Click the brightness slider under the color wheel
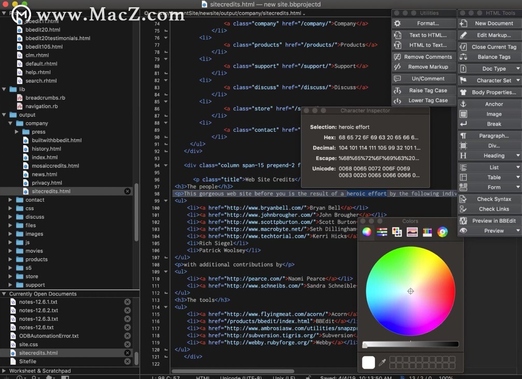The width and height of the screenshot is (522, 379). 410,344
